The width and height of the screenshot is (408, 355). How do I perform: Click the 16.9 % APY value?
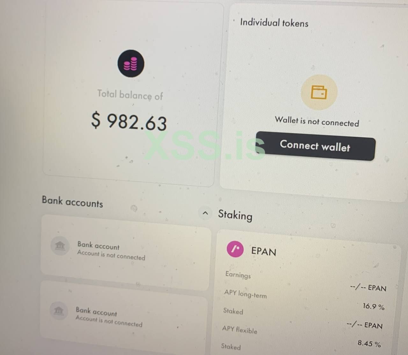click(x=374, y=307)
